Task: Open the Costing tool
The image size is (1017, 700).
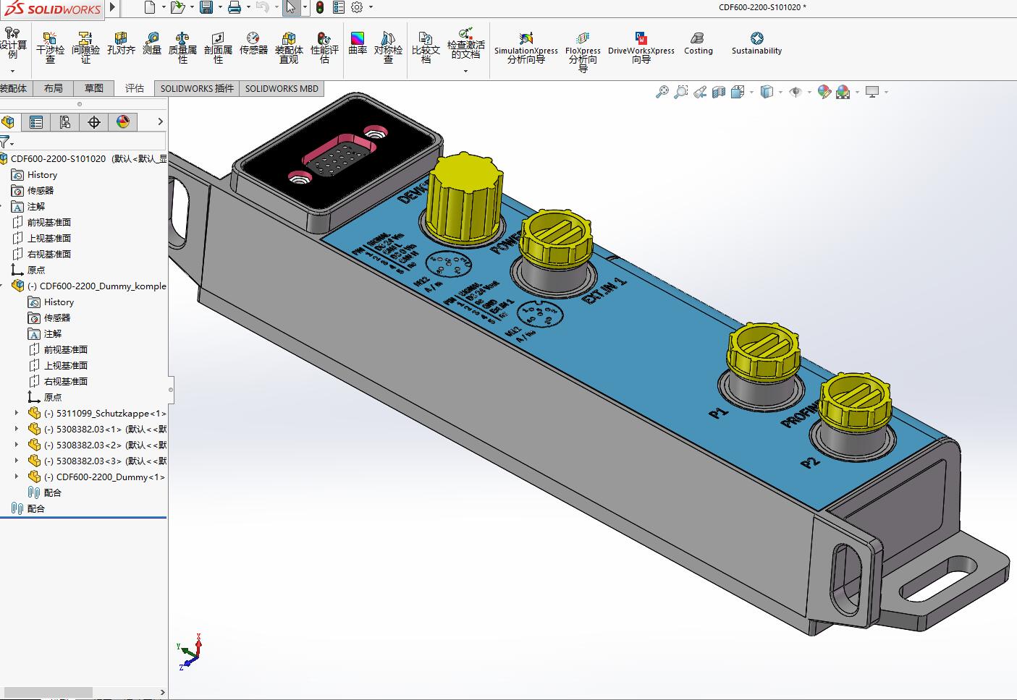Action: point(699,43)
